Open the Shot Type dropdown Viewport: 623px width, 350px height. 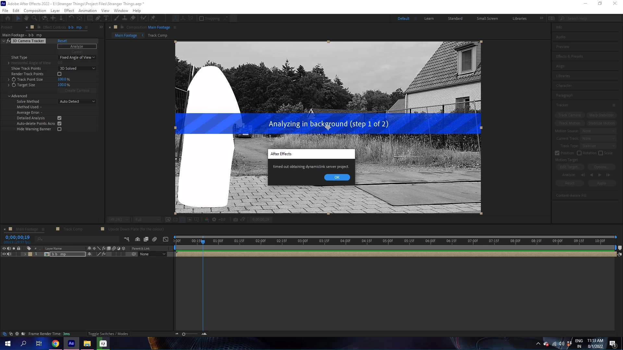tap(77, 57)
